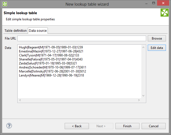The height and width of the screenshot is (135, 171).
Task: Click the File URL input field
Action: 82,38
